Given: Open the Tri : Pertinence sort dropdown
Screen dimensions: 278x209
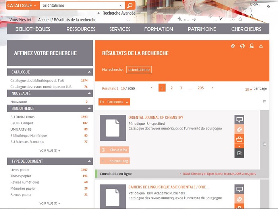Looking at the screenshot, I should click(x=114, y=102).
